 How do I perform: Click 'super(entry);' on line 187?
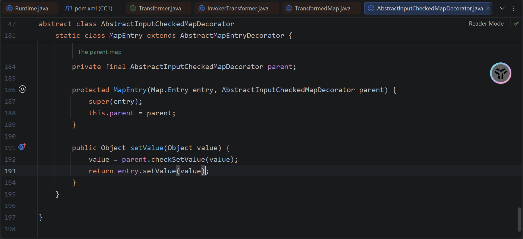115,101
